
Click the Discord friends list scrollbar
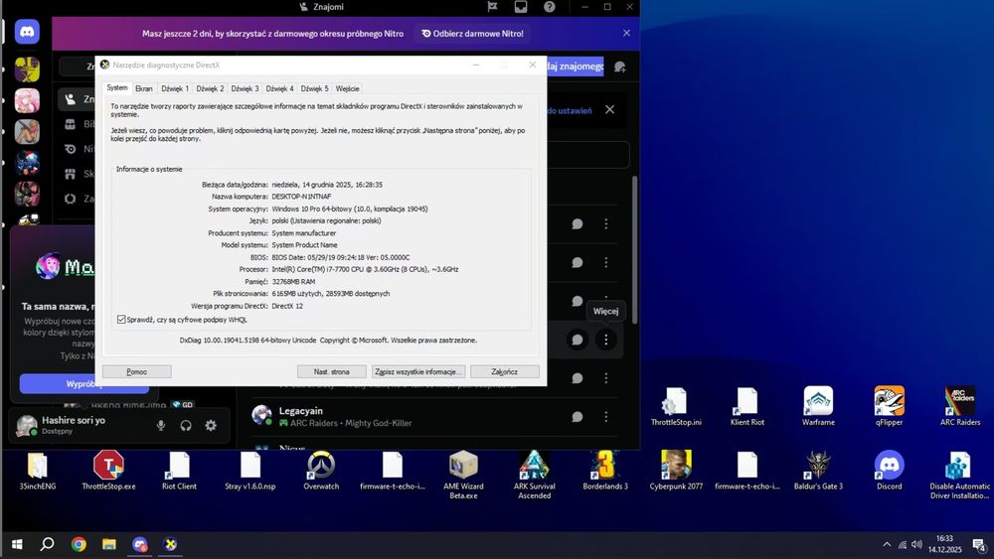pyautogui.click(x=634, y=250)
